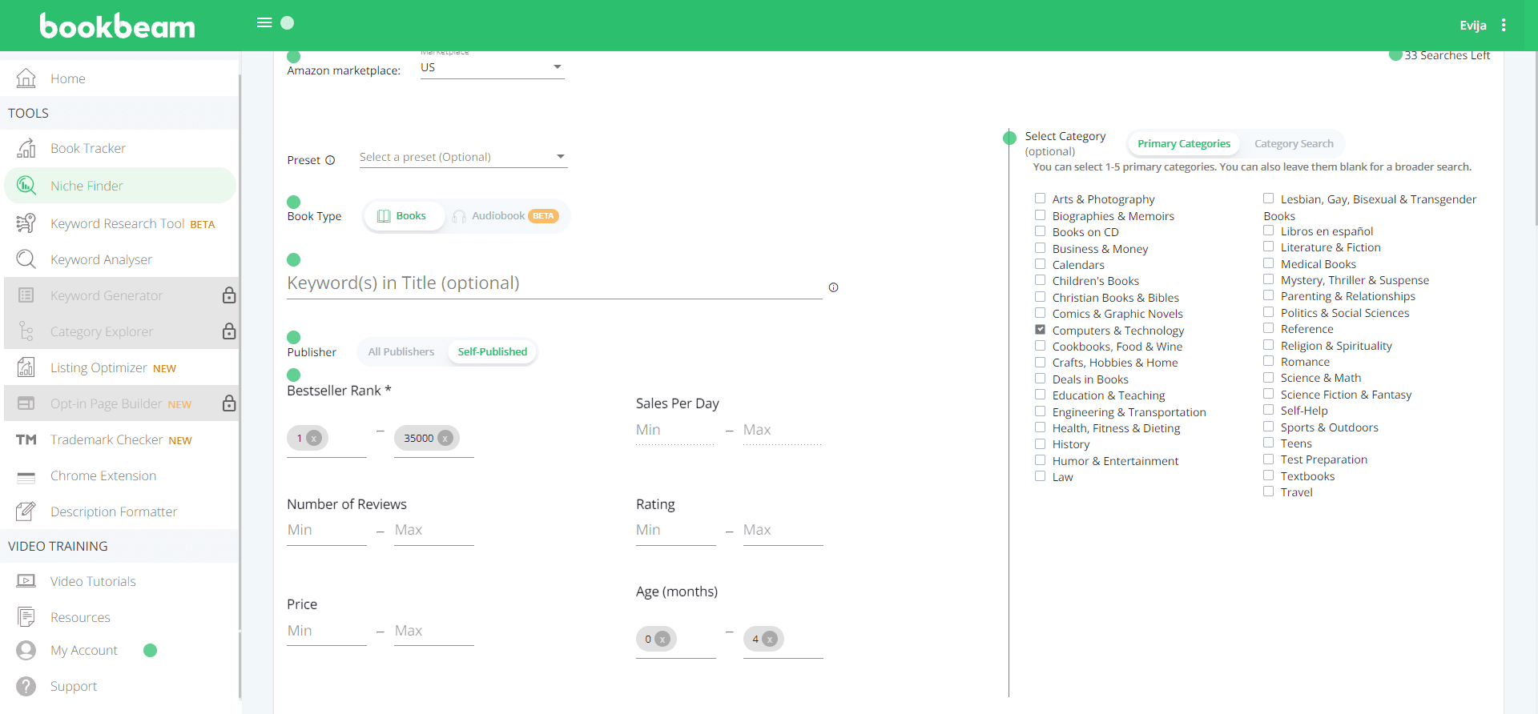
Task: Remove the 35000 bestseller rank chip
Action: coord(445,438)
